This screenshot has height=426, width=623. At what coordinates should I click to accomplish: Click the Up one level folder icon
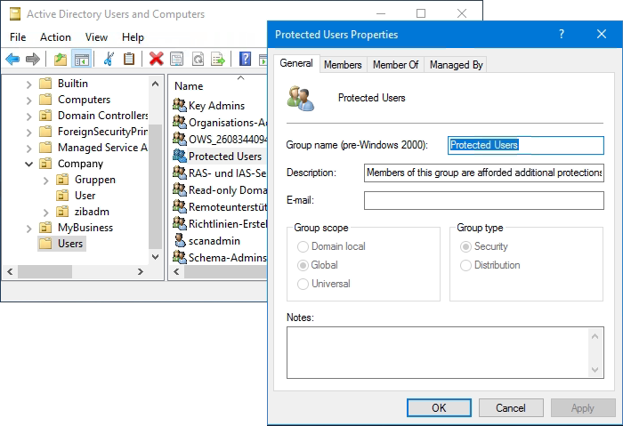click(61, 60)
